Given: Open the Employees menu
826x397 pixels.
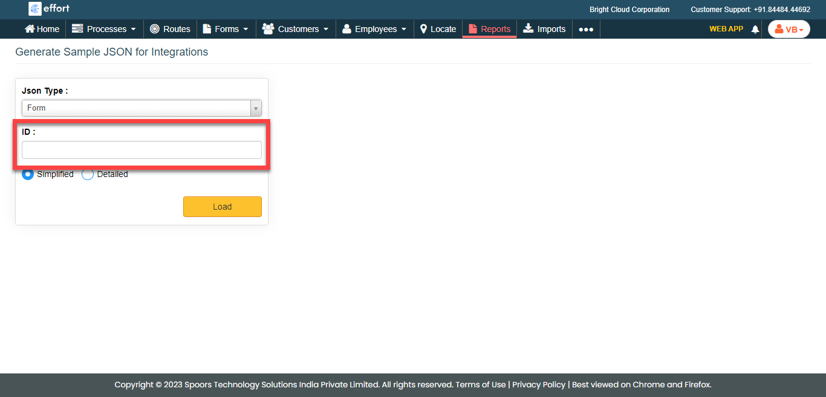Looking at the screenshot, I should coord(374,29).
